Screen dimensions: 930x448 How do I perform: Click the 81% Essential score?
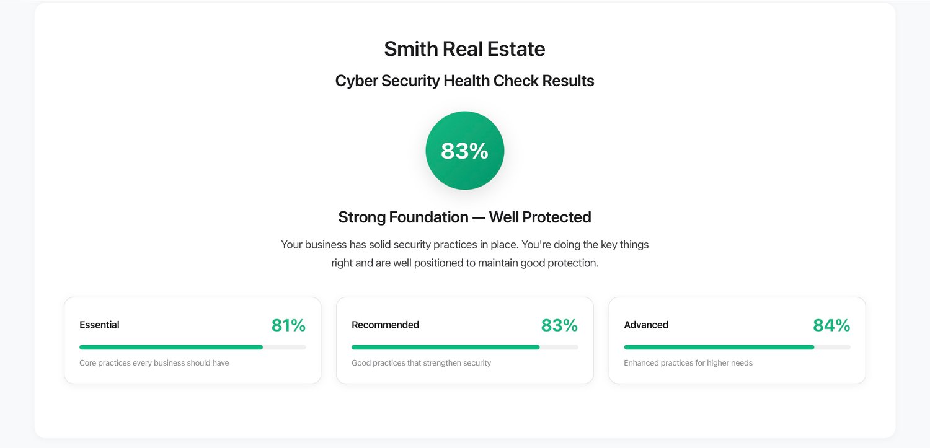pos(288,325)
